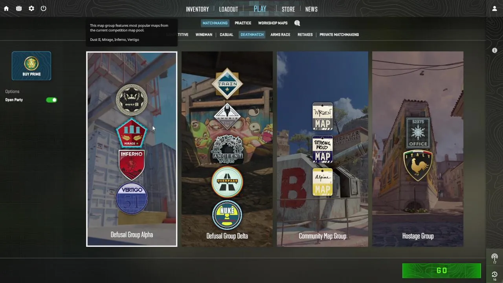Select the Inferno map badge

coord(132,165)
